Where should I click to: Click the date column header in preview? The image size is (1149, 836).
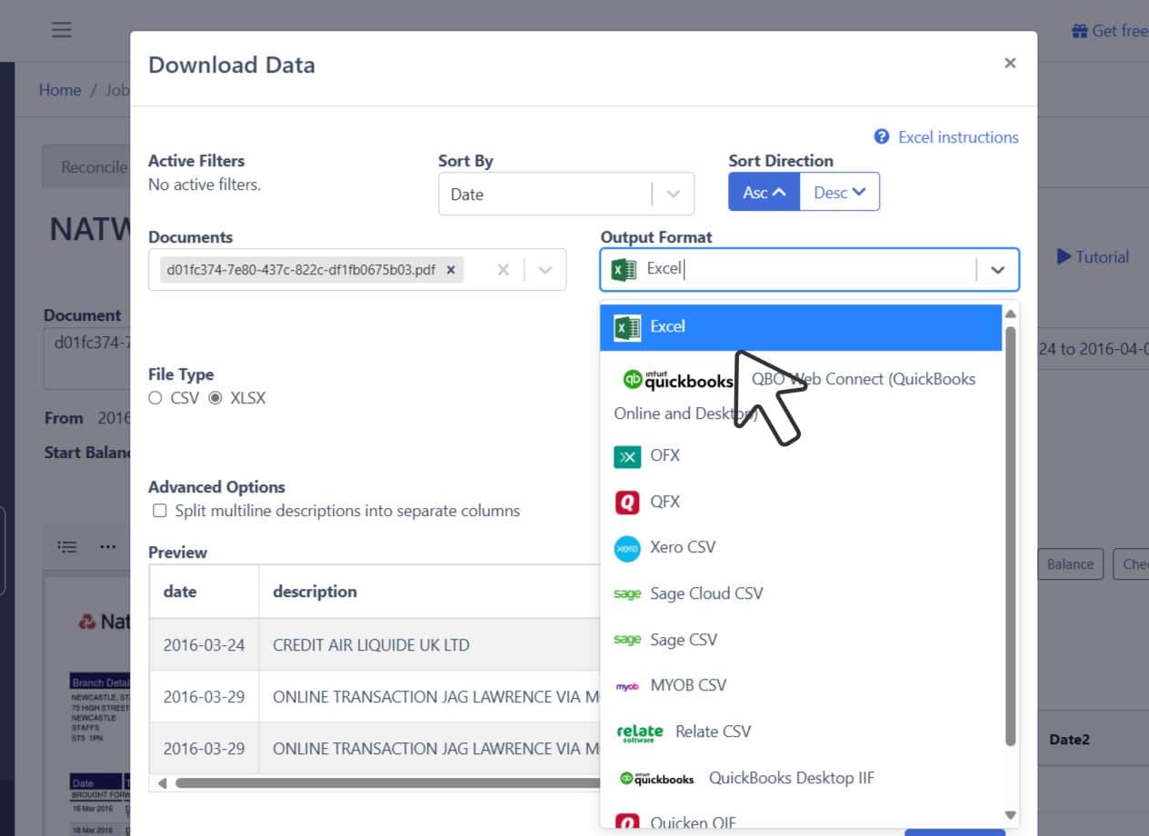pyautogui.click(x=204, y=592)
